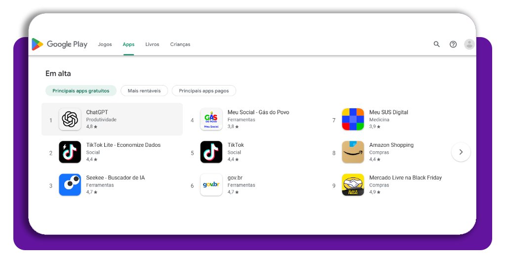The image size is (506, 265).
Task: Open Meu Social - Gás do Povo title
Action: point(258,112)
